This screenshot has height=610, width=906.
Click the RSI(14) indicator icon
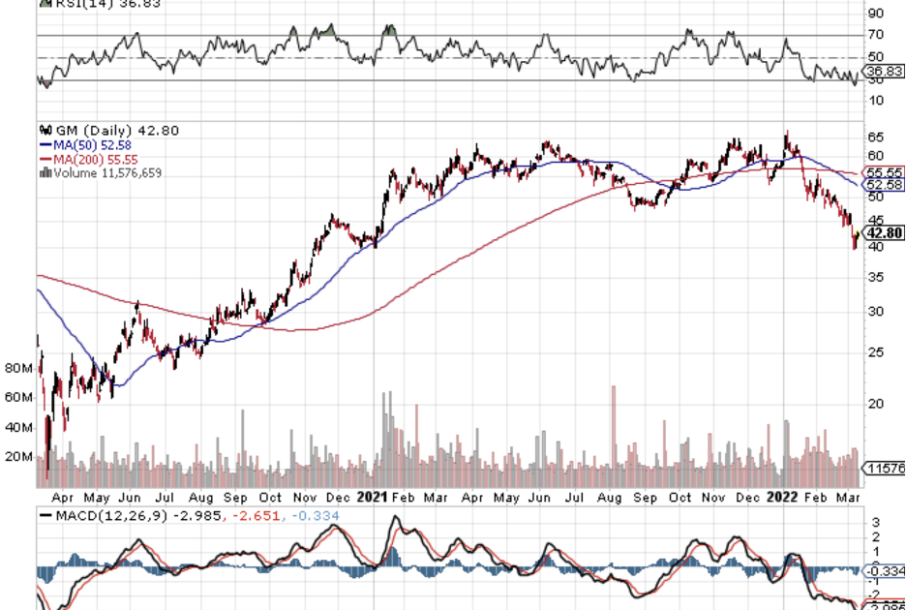point(43,3)
